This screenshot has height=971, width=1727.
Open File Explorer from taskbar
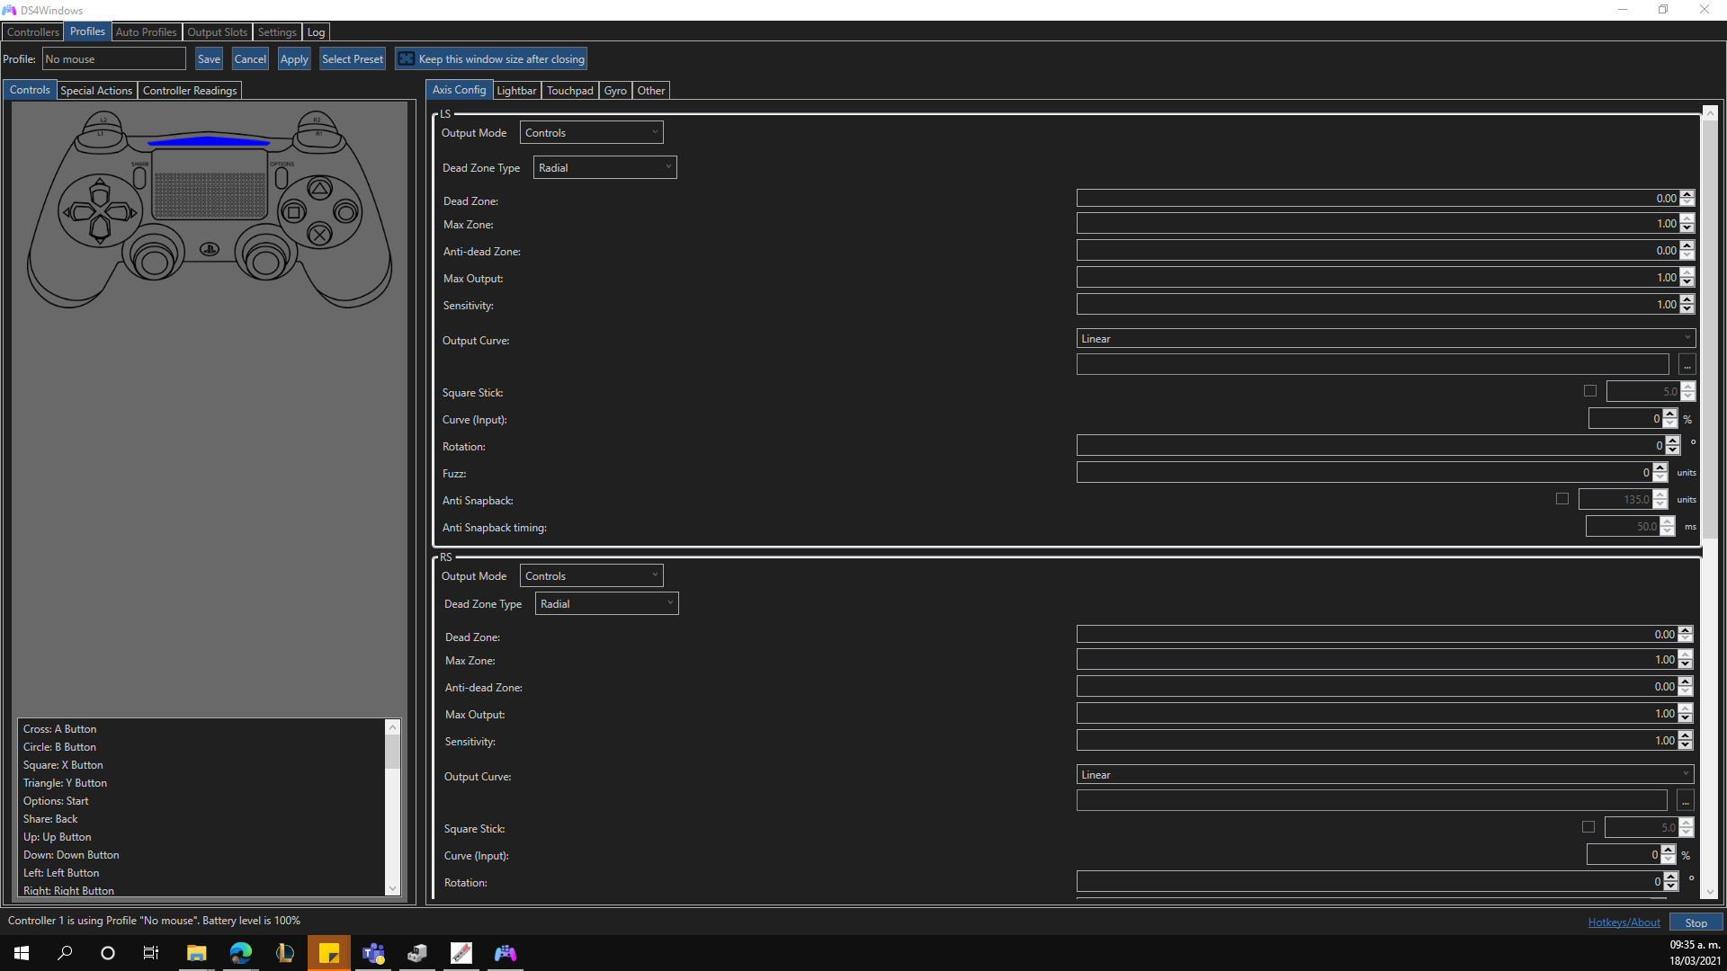[x=196, y=953]
